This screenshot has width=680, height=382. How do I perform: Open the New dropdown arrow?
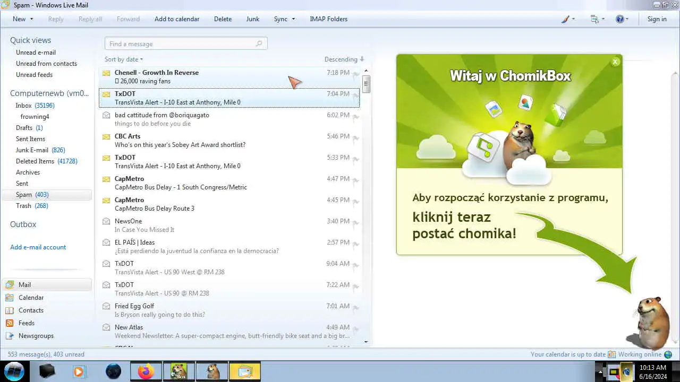coord(31,19)
